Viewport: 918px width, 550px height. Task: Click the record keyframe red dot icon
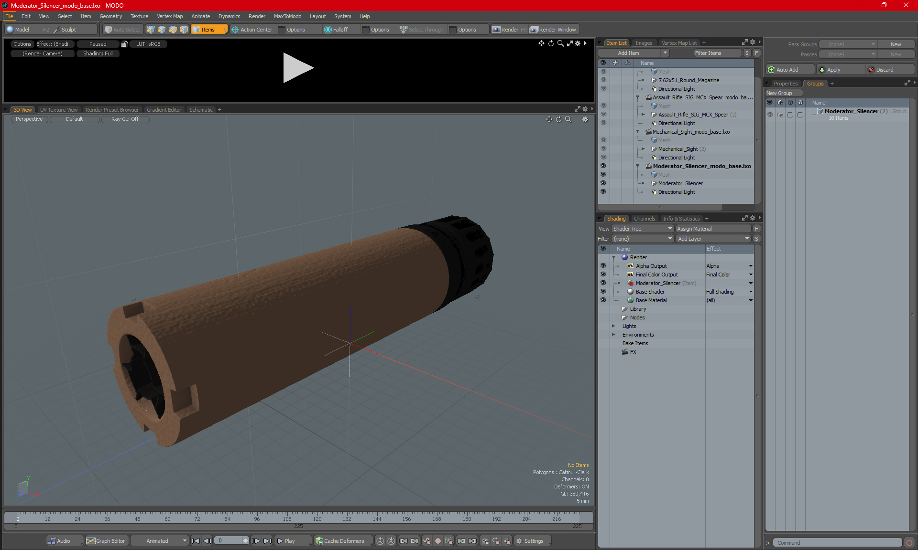(x=437, y=541)
